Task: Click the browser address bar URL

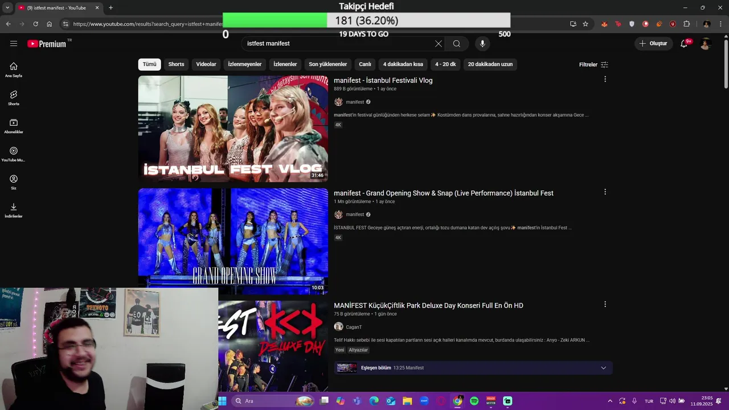Action: 147,24
